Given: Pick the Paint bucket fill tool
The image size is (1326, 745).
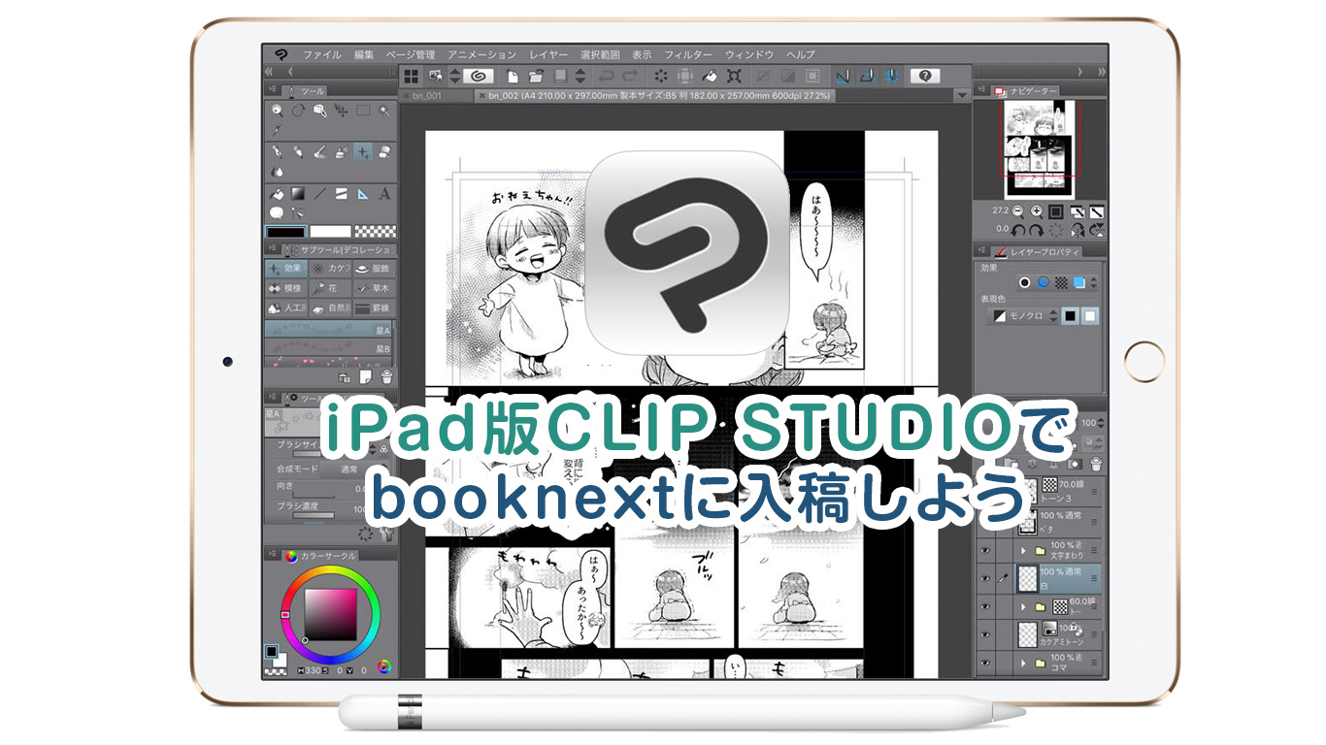Looking at the screenshot, I should point(275,193).
